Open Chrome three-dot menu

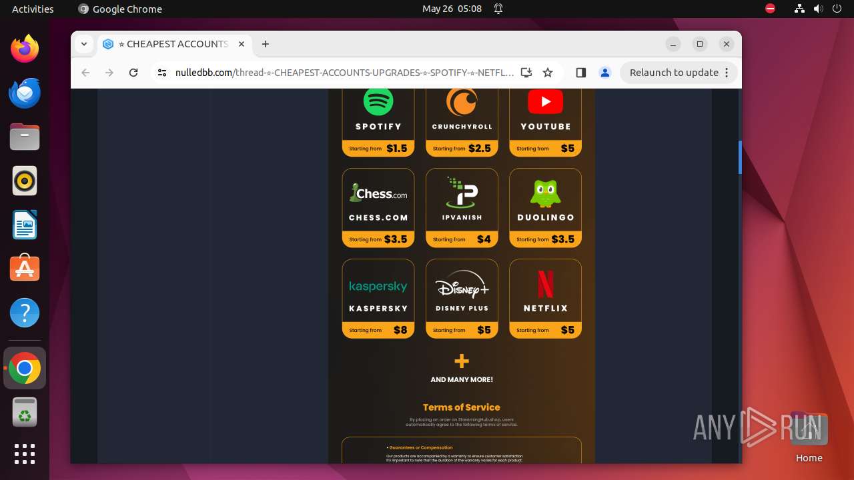727,73
